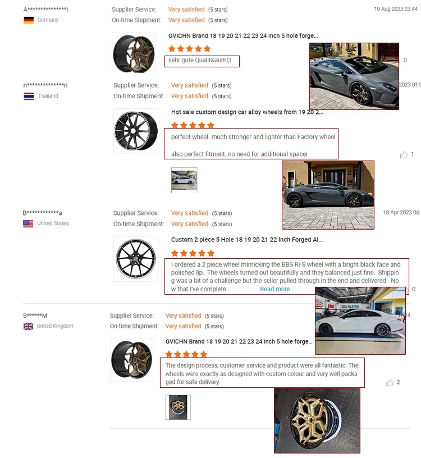Expand full review with Read more
Image resolution: width=421 pixels, height=458 pixels.
(x=274, y=289)
